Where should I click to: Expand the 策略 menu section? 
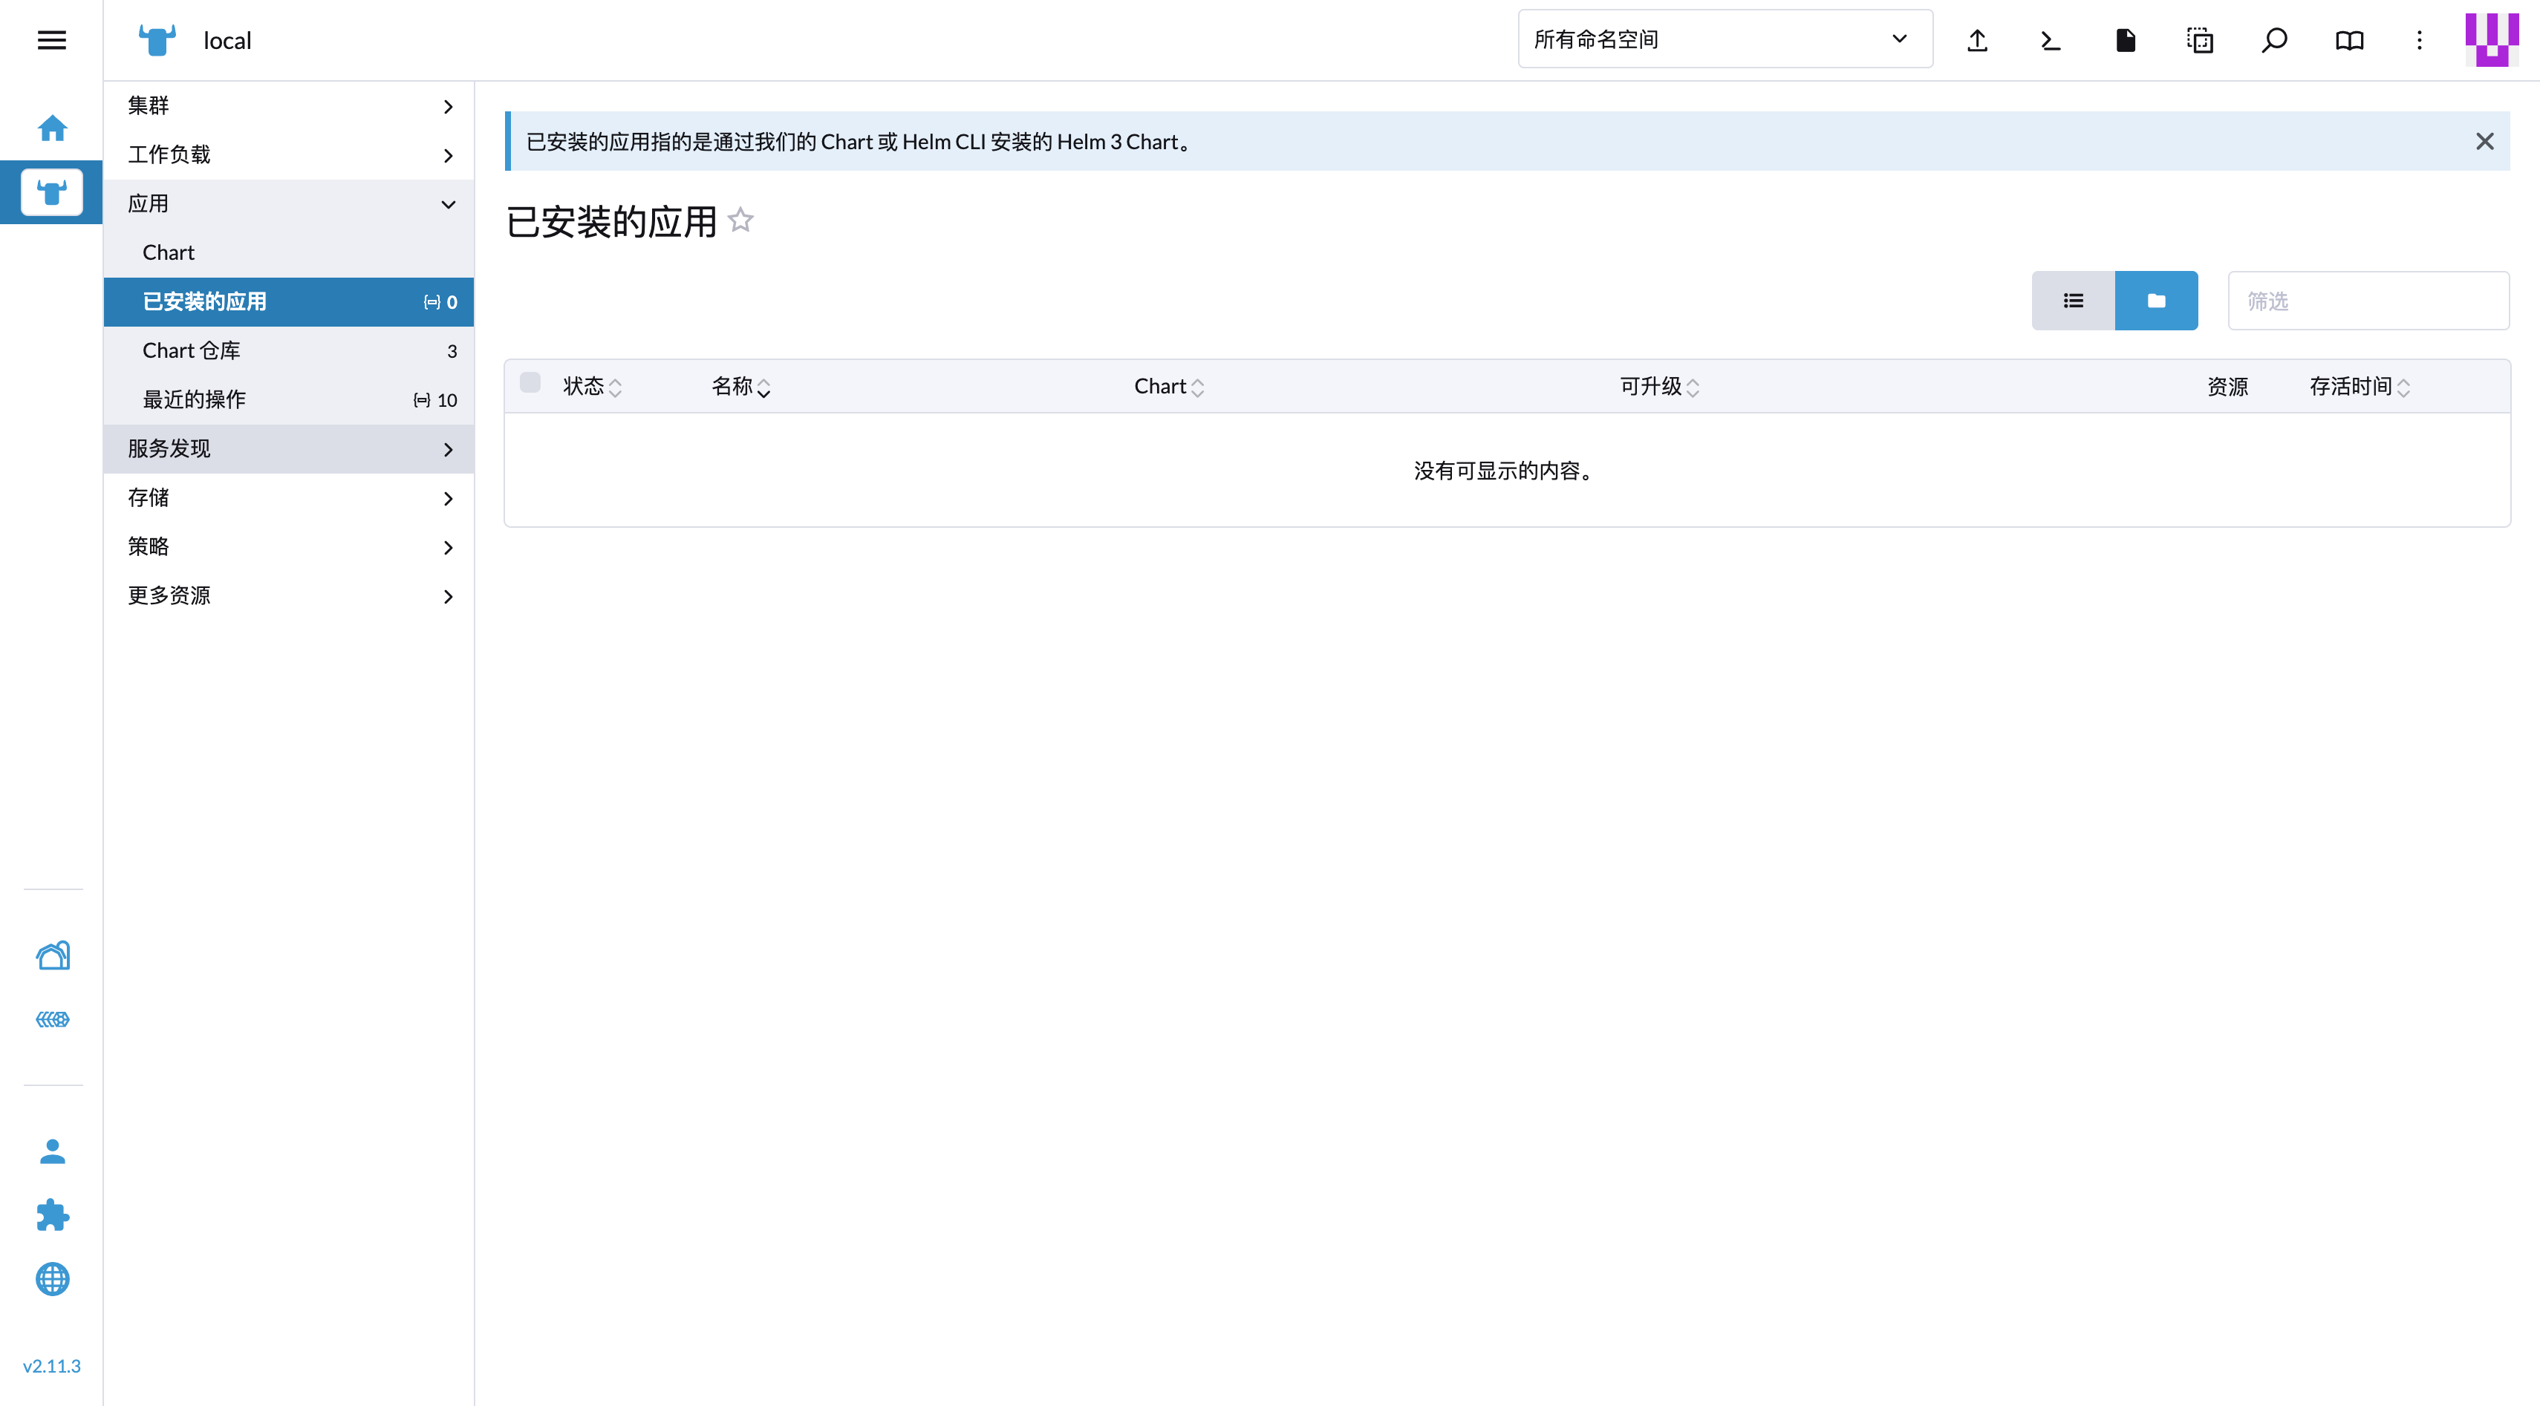[x=289, y=547]
